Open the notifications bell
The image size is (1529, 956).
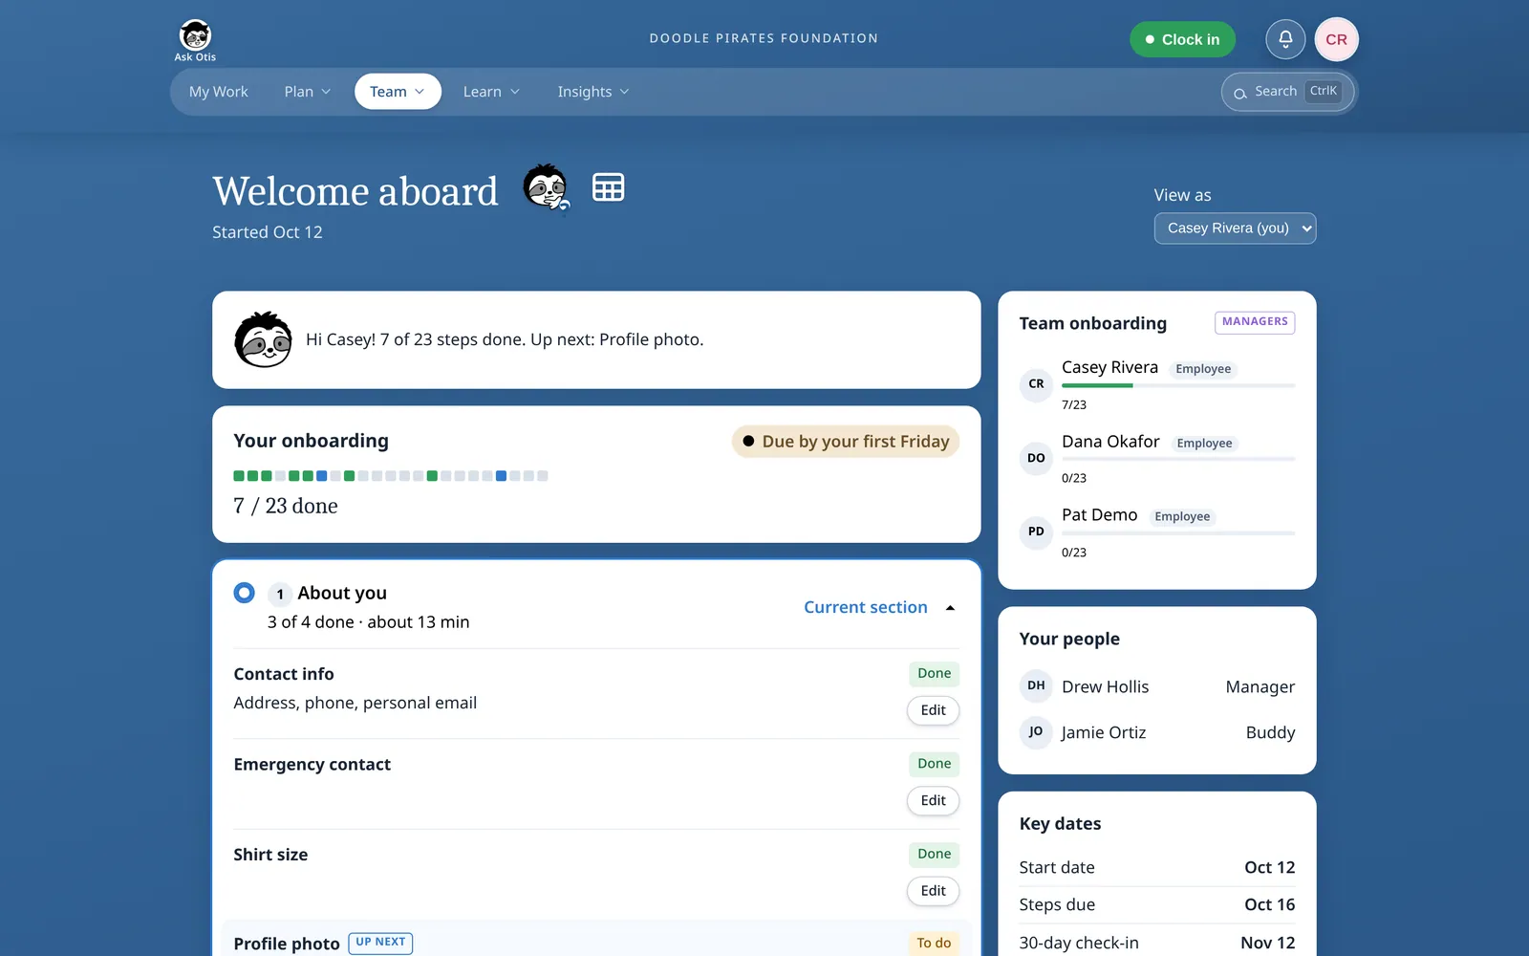click(1285, 39)
